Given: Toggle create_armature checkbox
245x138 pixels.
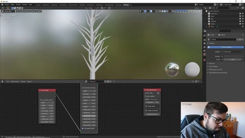Looking at the screenshot, I should (x=146, y=111).
